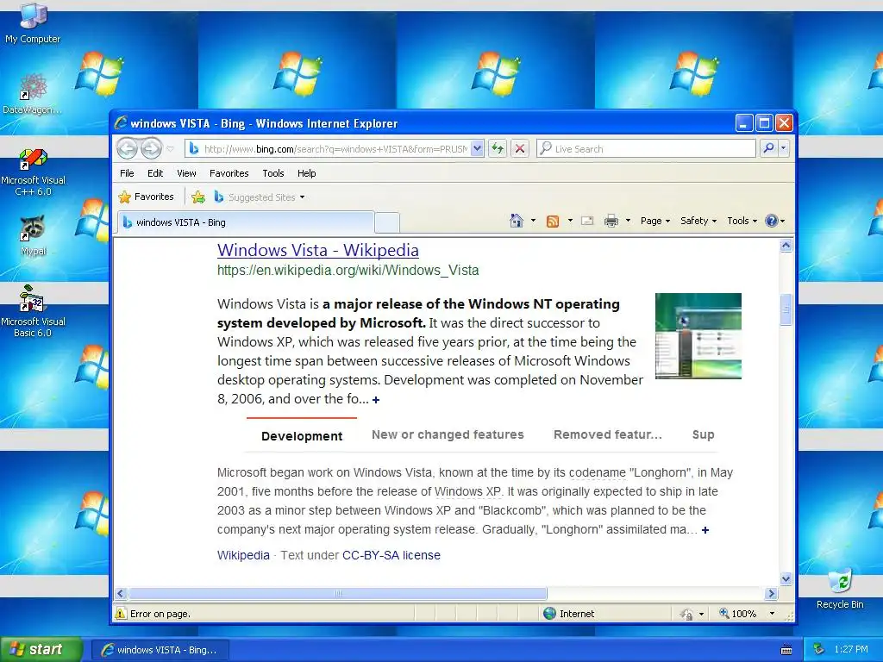This screenshot has width=883, height=662.
Task: Click inside the Live Search box
Action: pyautogui.click(x=646, y=148)
